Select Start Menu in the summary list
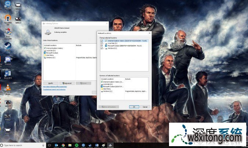This screenshot has width=248, height=148. pos(107,89)
